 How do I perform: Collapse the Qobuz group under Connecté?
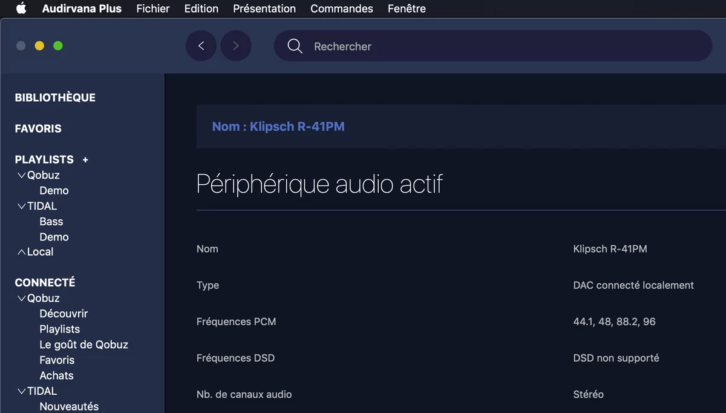22,299
